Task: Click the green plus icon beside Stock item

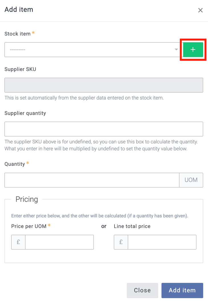Action: [193, 50]
